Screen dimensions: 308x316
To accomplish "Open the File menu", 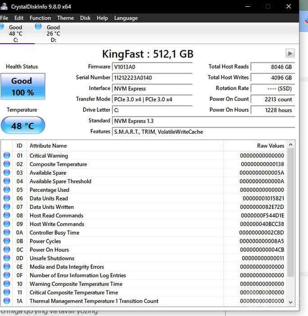I will point(4,18).
